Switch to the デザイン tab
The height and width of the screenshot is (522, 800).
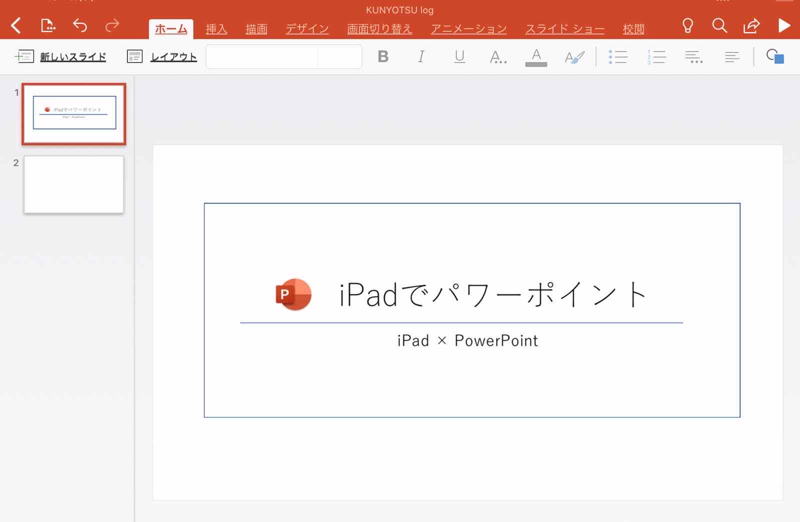coord(307,29)
